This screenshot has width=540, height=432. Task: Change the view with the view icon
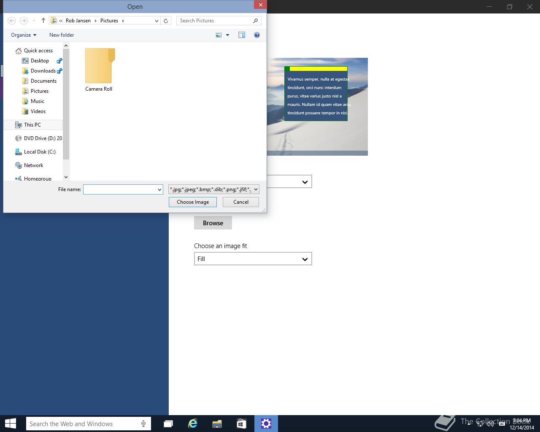click(219, 35)
